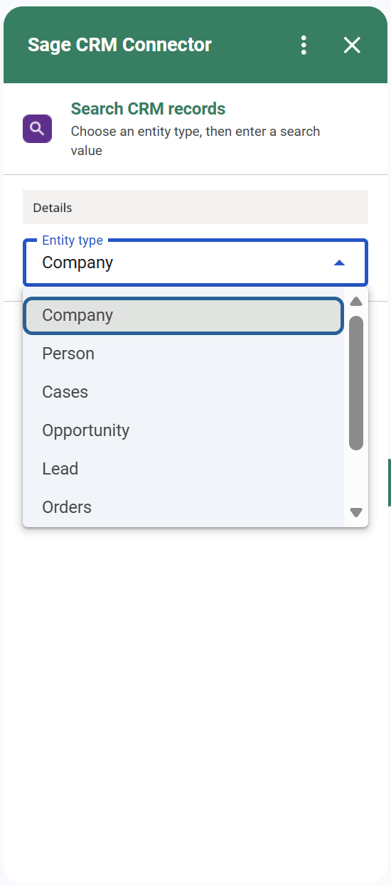The image size is (391, 885).
Task: Click the Entity type floating label
Action: (73, 240)
